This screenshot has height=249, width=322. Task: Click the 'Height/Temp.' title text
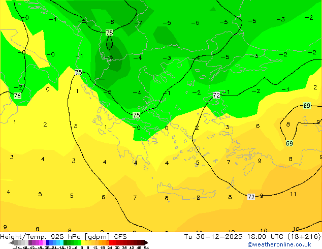(x=24, y=237)
